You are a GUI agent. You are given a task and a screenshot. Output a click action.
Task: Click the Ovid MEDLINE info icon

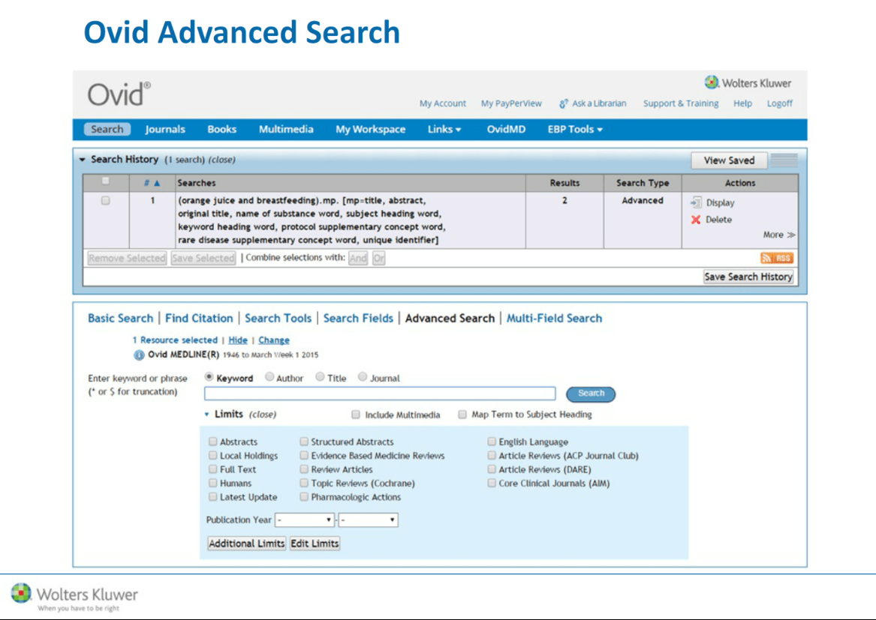pos(139,355)
